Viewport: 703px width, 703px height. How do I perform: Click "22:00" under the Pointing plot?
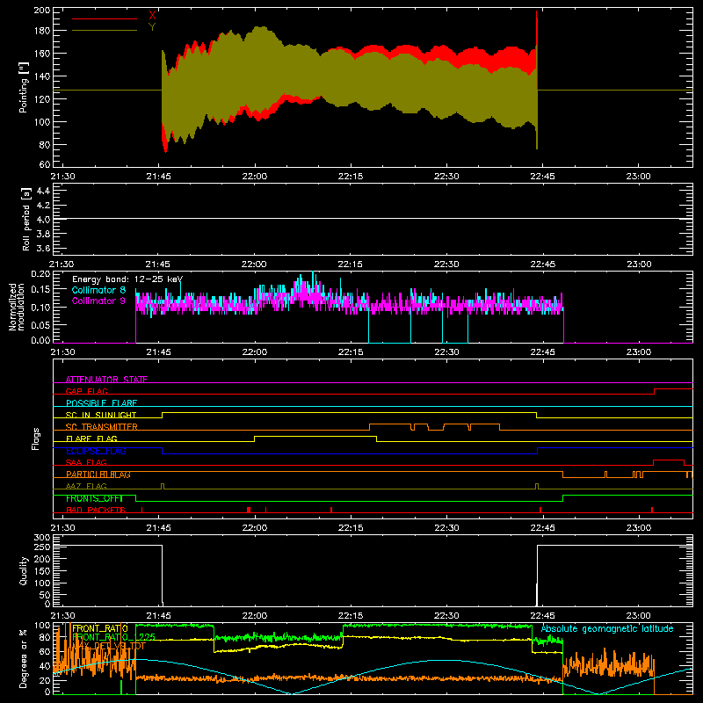pyautogui.click(x=254, y=177)
